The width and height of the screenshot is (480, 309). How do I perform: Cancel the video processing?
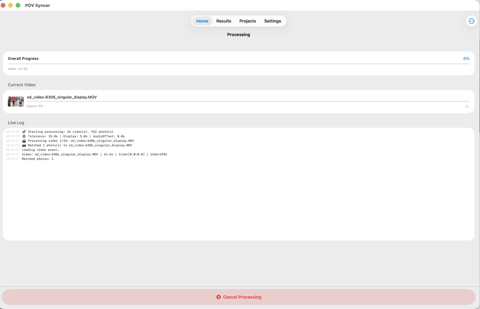point(239,297)
